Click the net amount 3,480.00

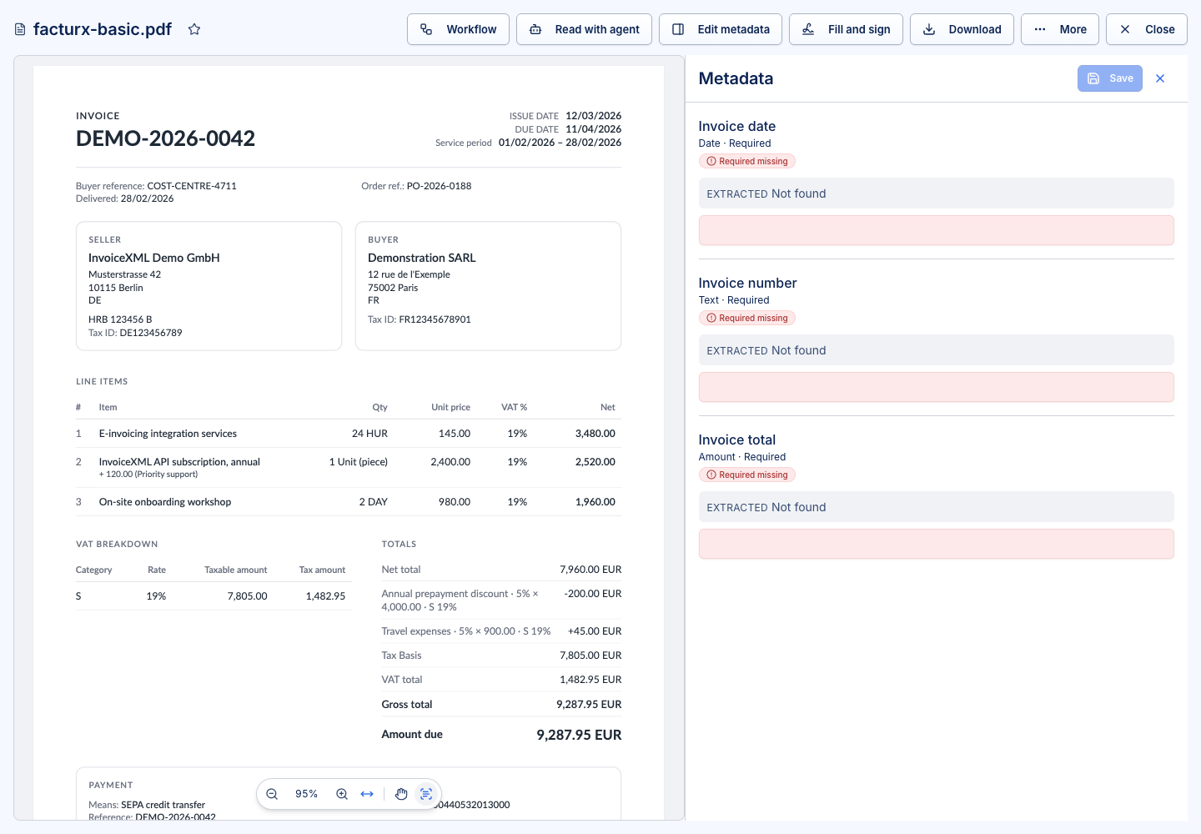tap(595, 434)
